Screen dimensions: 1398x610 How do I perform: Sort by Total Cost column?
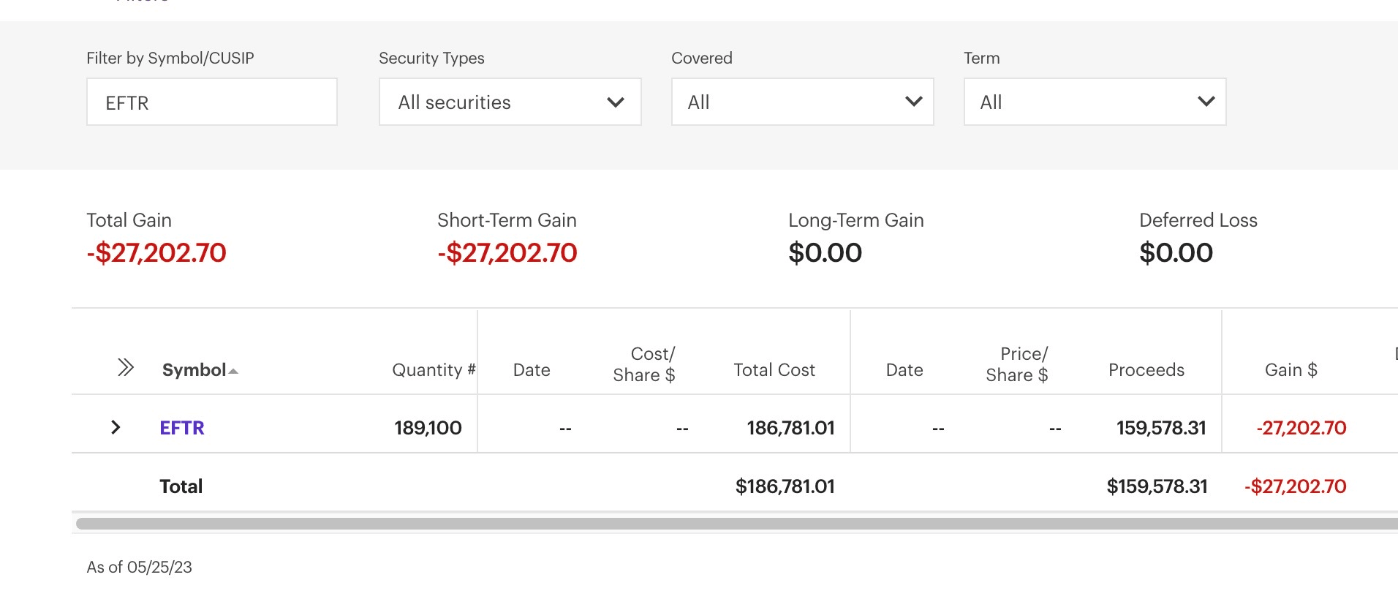click(x=774, y=370)
